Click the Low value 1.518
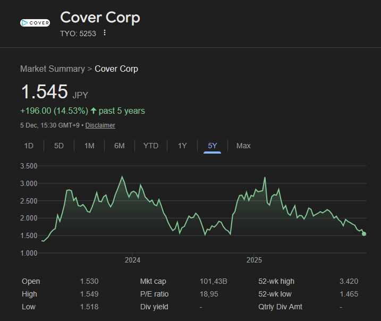The width and height of the screenshot is (381, 321). [x=89, y=307]
